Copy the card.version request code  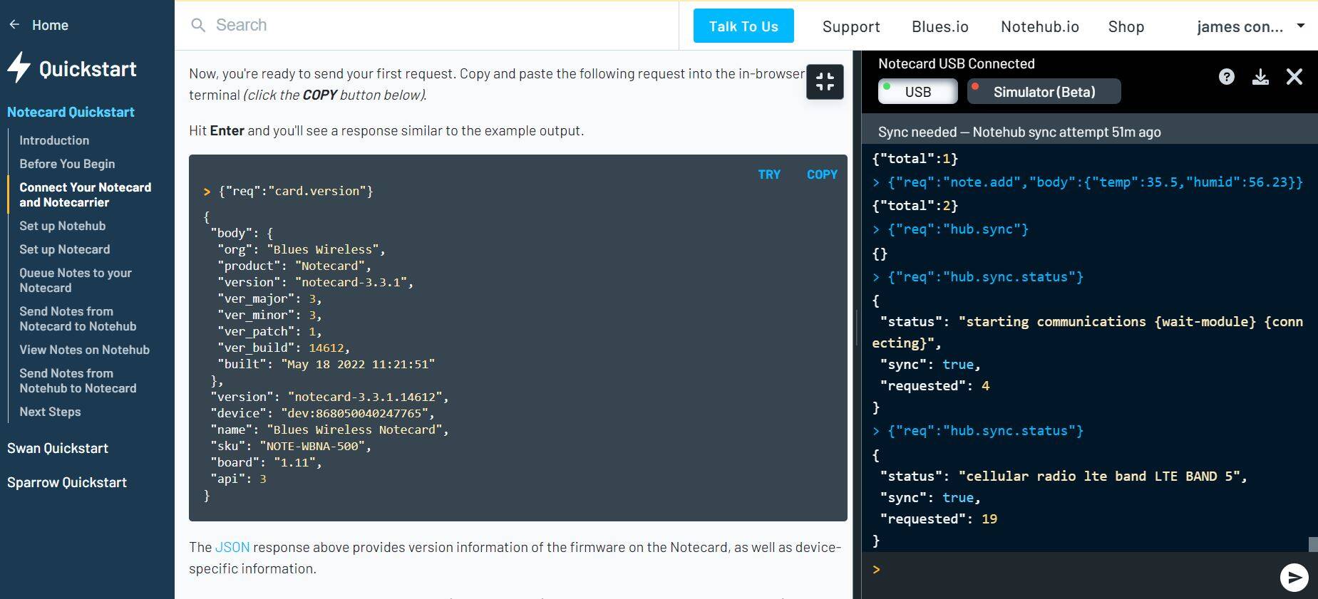[x=821, y=175]
